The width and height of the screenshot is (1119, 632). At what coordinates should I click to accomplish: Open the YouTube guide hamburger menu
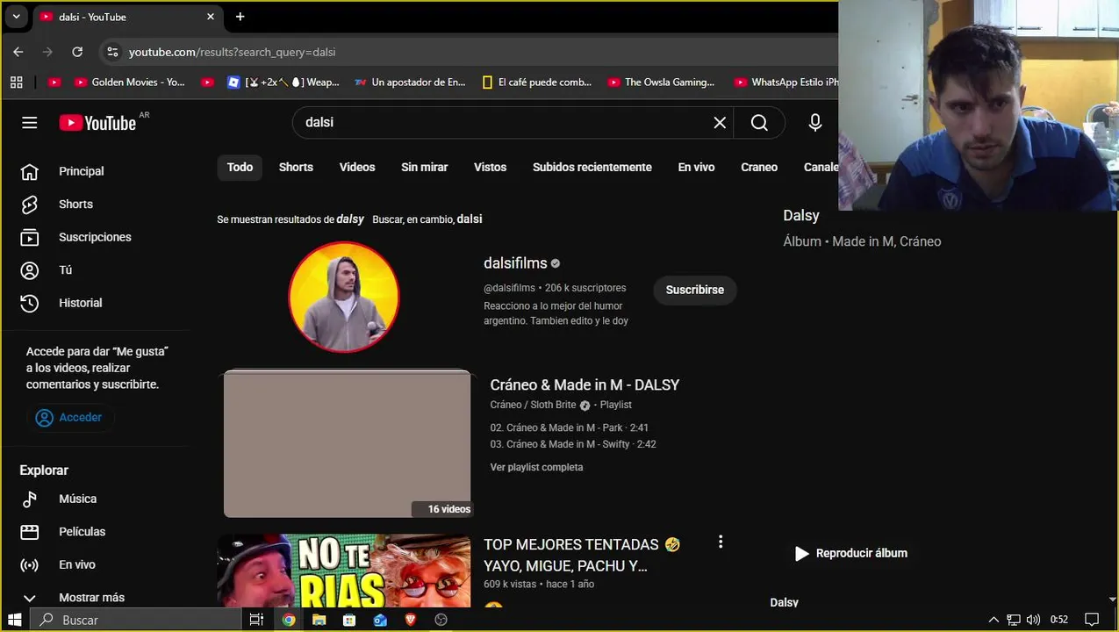pyautogui.click(x=30, y=123)
